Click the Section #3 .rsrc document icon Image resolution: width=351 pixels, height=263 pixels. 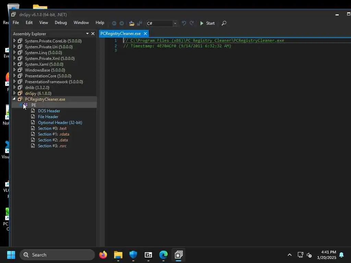coord(33,146)
